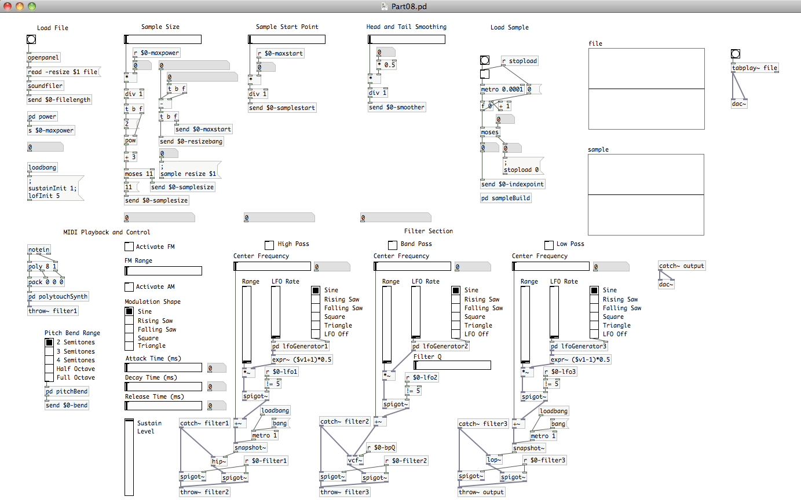This screenshot has width=801, height=500.
Task: Enable the Activate FM checkbox
Action: coord(129,247)
